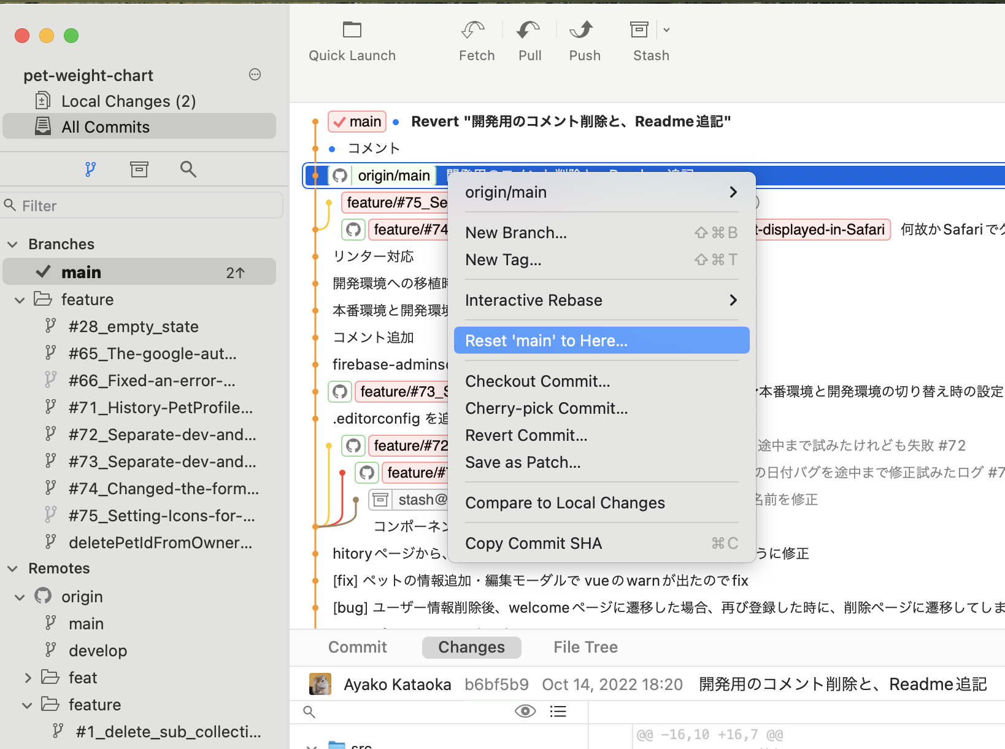Click the GitHub icon beside origin/main badge

point(340,175)
